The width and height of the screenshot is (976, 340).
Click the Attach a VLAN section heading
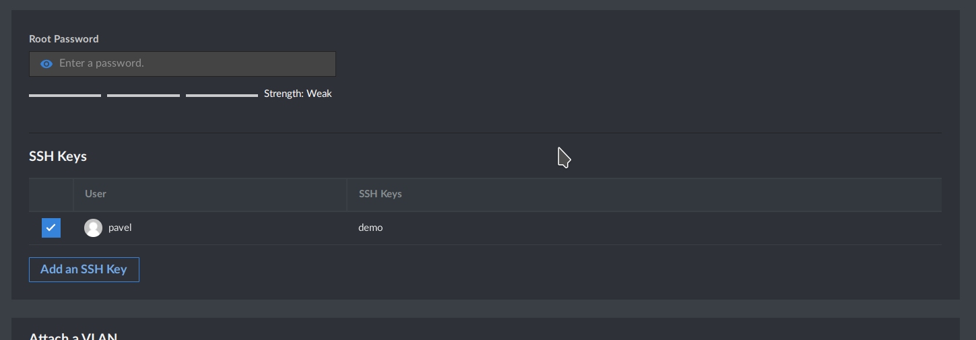73,337
